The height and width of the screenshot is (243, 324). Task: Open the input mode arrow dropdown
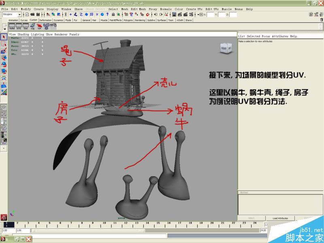[198, 15]
